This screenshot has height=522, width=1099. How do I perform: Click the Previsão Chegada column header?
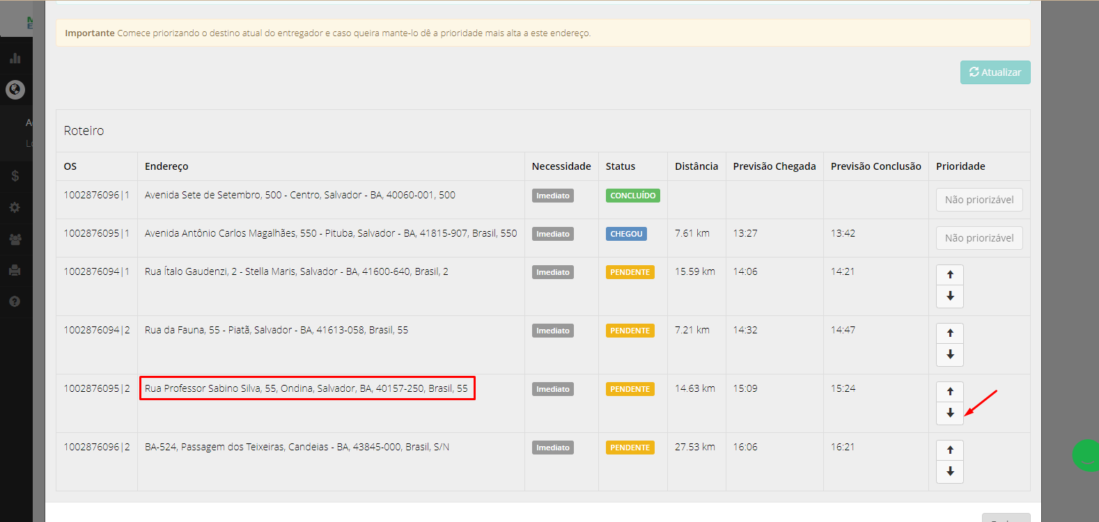774,166
